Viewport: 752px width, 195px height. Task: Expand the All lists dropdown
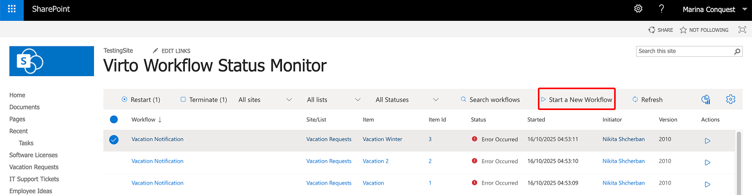click(x=334, y=100)
